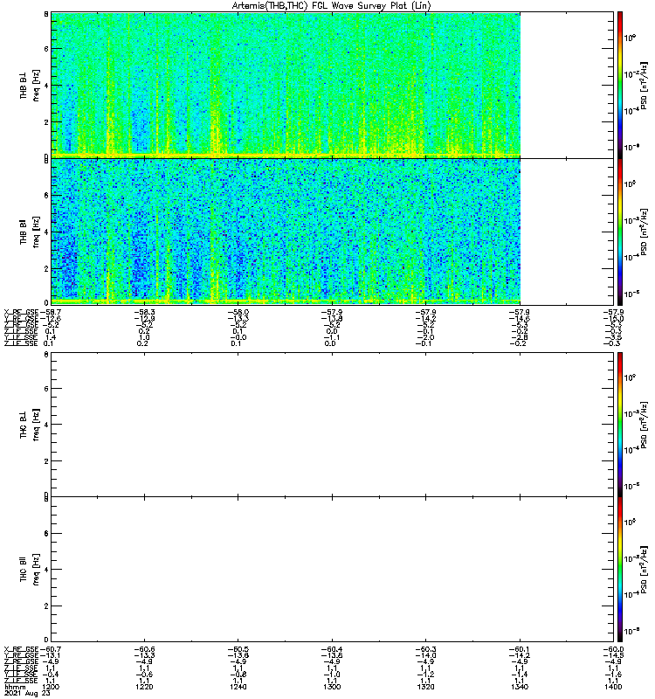
Task: Click the THB X_RE_GSE value '-58.7'
Action: click(x=50, y=312)
